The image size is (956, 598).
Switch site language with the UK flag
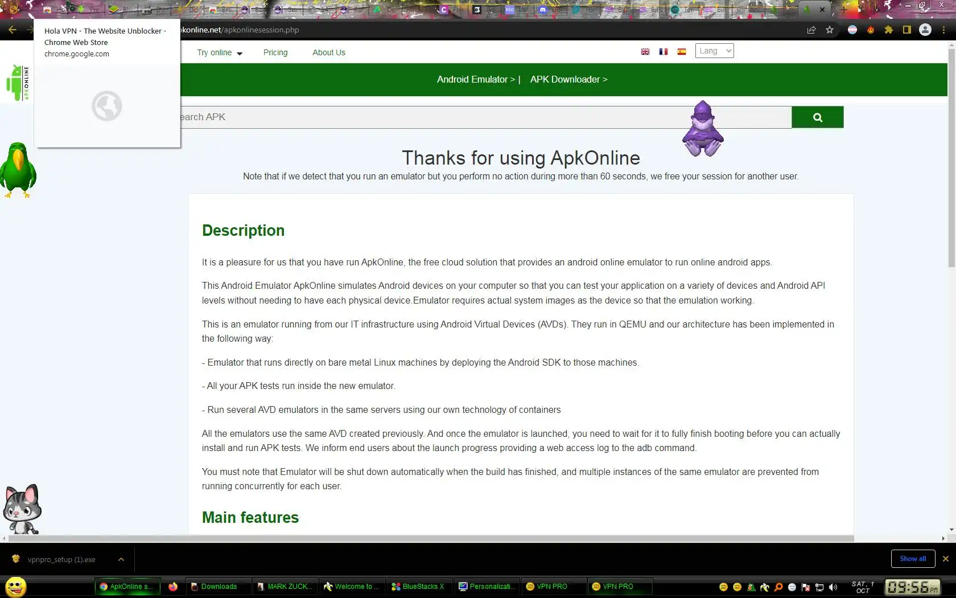(645, 52)
